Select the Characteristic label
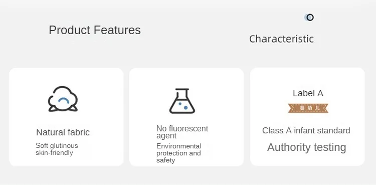 [x=281, y=39]
